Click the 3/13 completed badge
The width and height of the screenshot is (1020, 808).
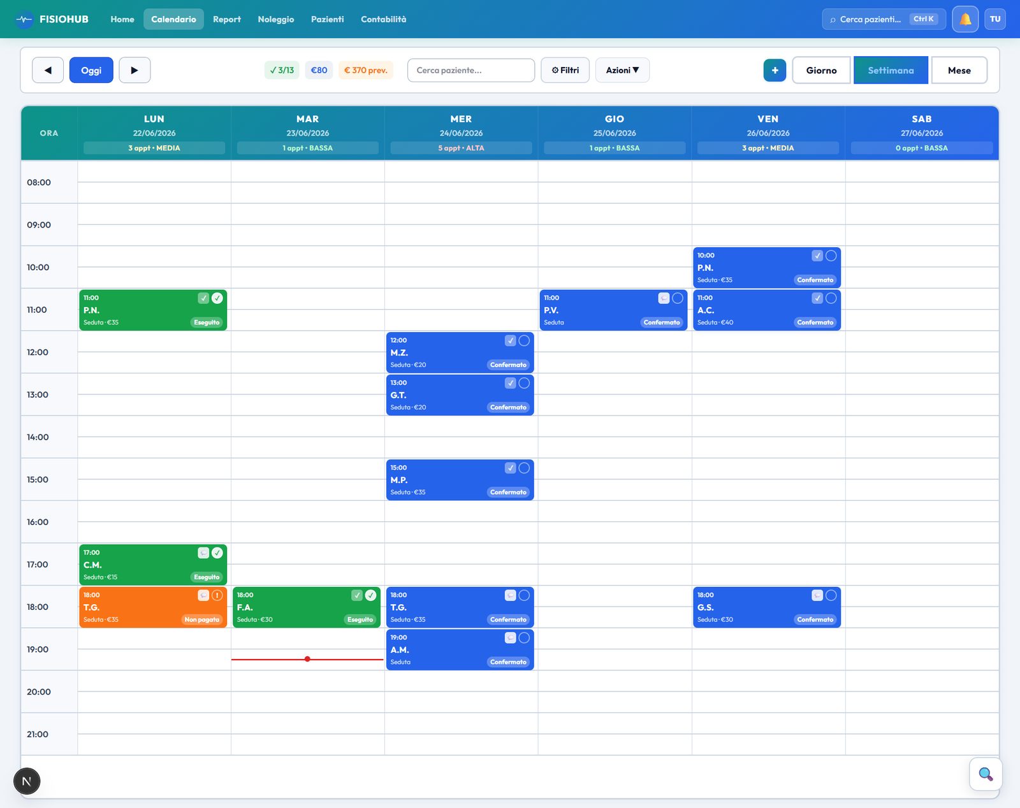(x=282, y=70)
